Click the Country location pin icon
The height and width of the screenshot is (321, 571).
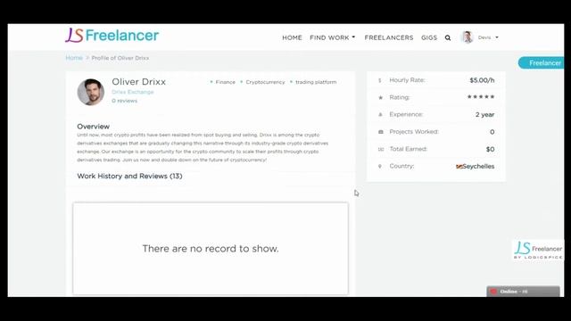(x=380, y=166)
